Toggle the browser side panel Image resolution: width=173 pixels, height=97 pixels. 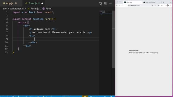click(165, 5)
